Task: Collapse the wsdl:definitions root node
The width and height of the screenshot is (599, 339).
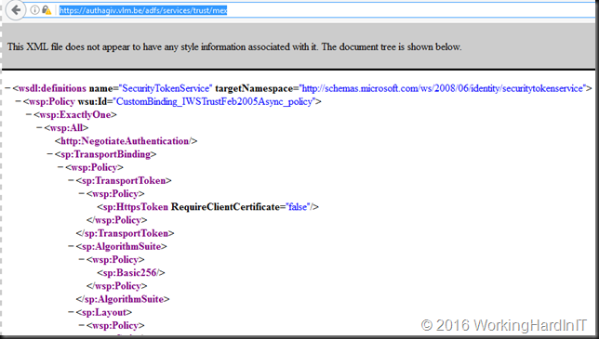Action: click(7, 88)
